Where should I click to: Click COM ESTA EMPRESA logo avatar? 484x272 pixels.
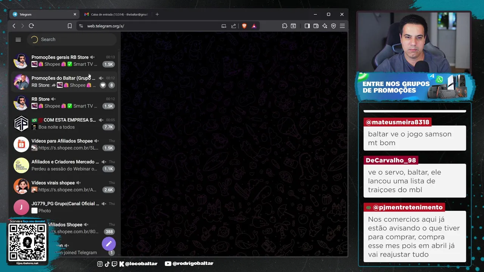[21, 124]
